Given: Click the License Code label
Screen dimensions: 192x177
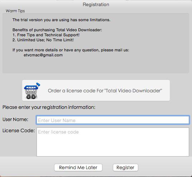Looking at the screenshot, I should (19, 130).
